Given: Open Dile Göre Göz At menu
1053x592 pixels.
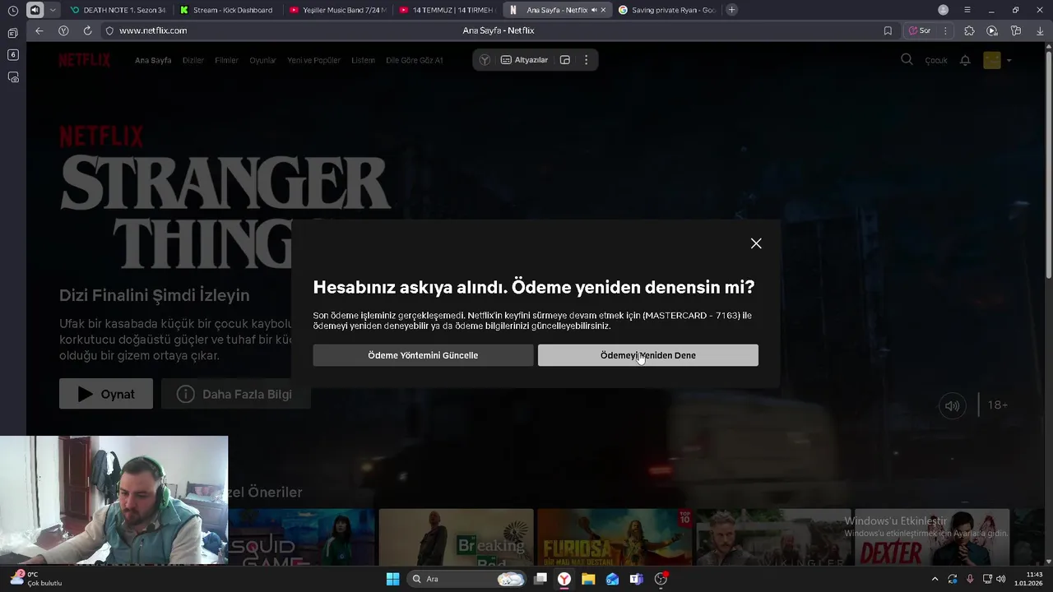Looking at the screenshot, I should coord(415,60).
